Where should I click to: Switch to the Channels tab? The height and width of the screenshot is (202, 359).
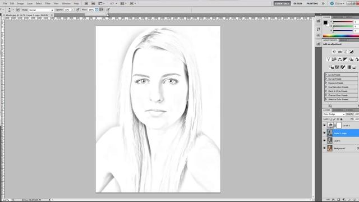pyautogui.click(x=338, y=110)
